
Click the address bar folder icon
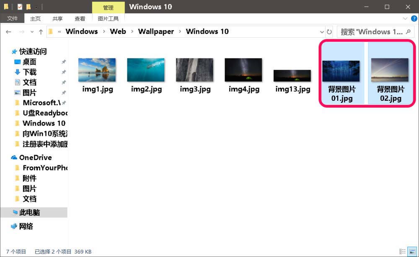pyautogui.click(x=51, y=32)
